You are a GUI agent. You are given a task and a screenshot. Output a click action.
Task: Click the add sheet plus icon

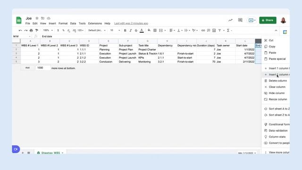point(23,153)
